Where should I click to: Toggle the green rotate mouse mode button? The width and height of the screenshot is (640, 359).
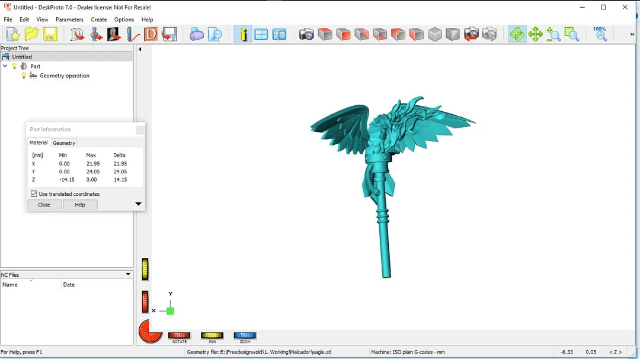point(517,34)
